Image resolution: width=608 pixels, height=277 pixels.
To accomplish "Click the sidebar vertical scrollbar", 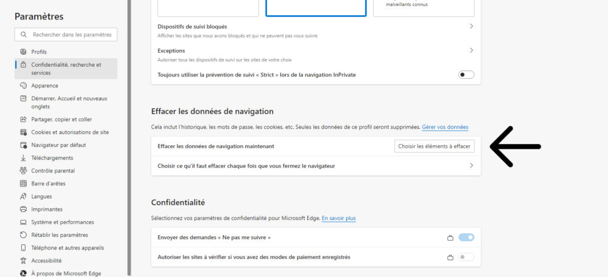I will click(x=128, y=121).
